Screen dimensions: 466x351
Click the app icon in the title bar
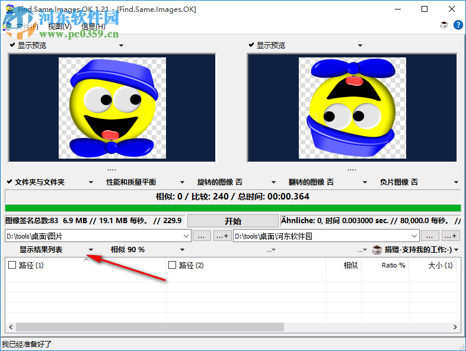click(x=10, y=9)
